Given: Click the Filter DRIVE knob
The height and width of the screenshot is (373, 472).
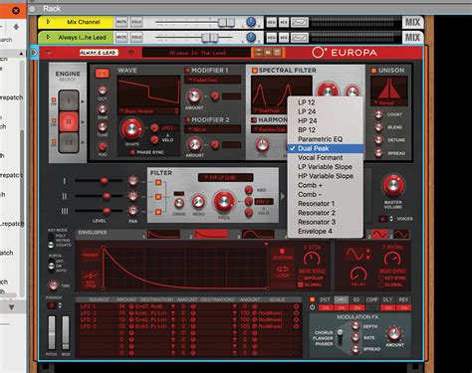Looking at the screenshot, I should pyautogui.click(x=179, y=203).
